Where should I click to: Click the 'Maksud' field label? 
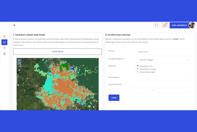[112, 66]
